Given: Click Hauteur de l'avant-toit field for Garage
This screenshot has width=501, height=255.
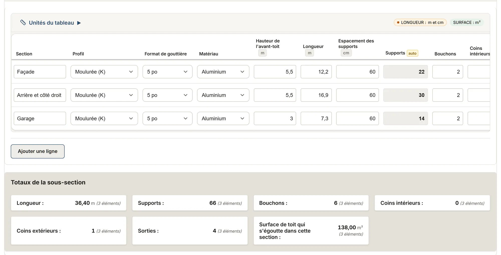Looking at the screenshot, I should click(275, 118).
